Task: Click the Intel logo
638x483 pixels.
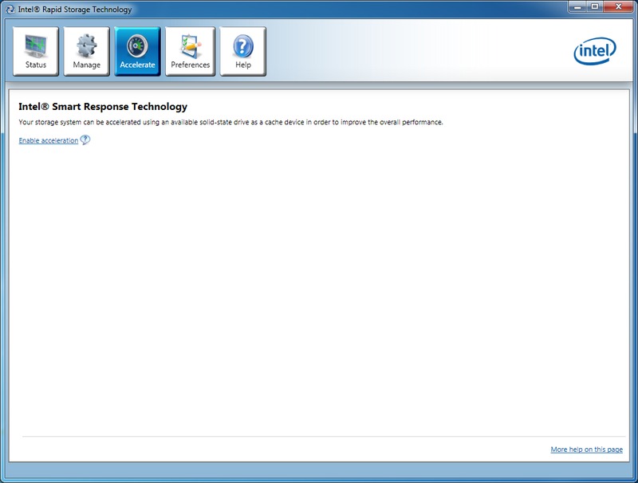Action: pos(595,52)
